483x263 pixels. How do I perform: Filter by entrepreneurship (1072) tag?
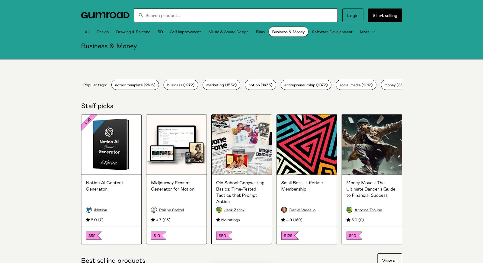(306, 85)
